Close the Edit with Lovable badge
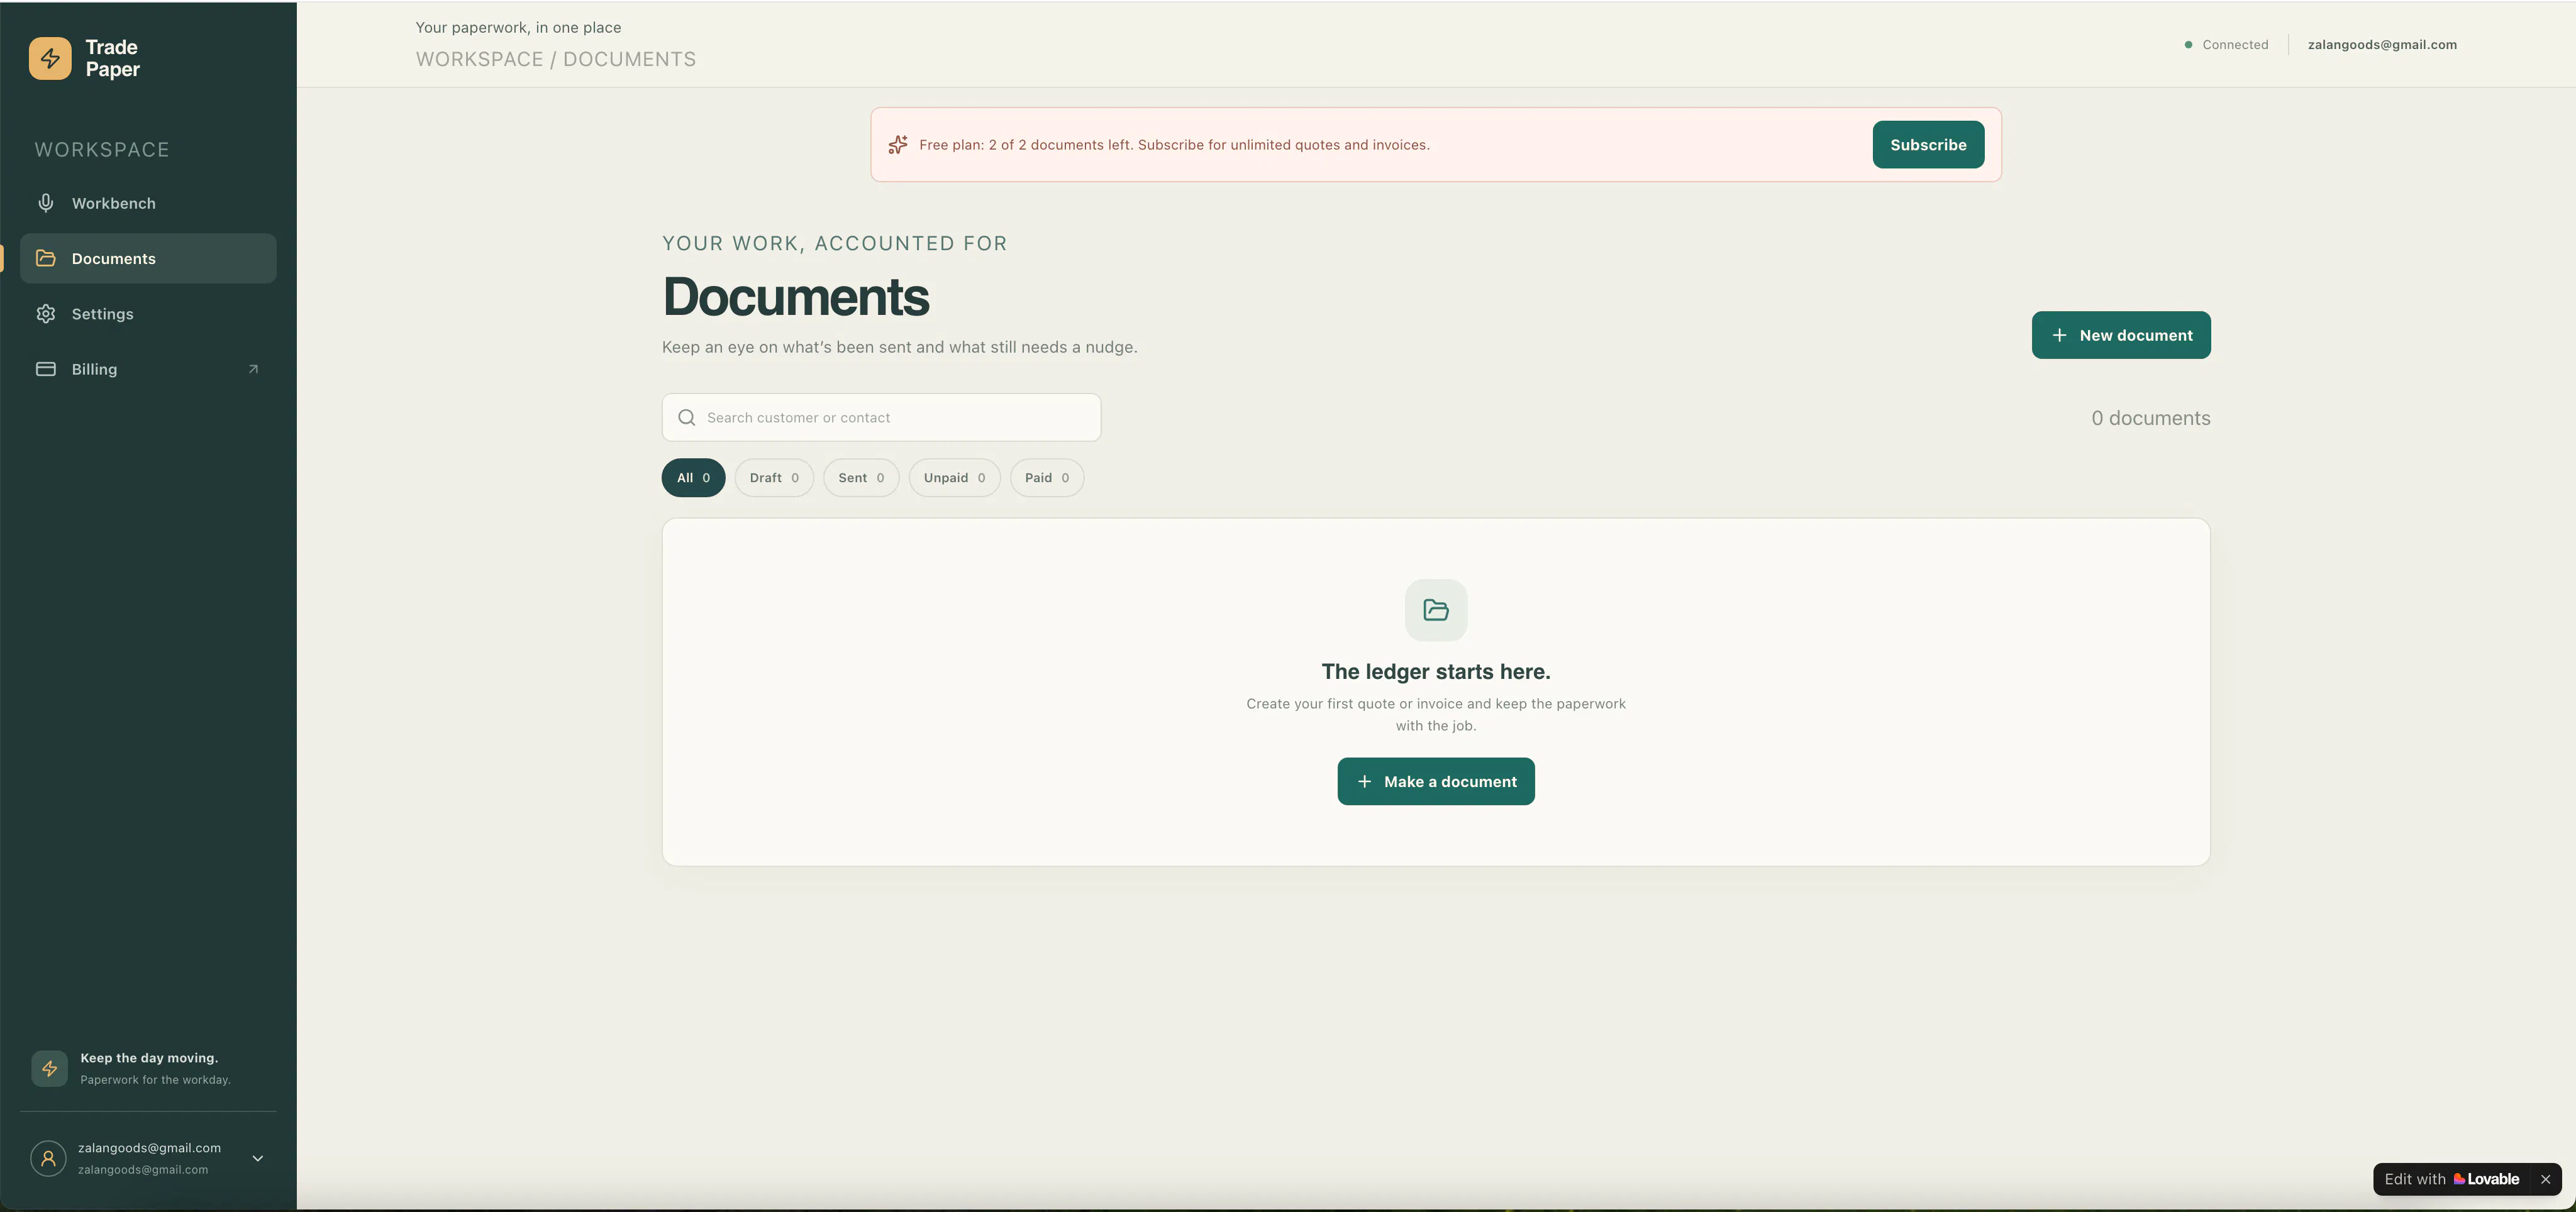 2546,1179
